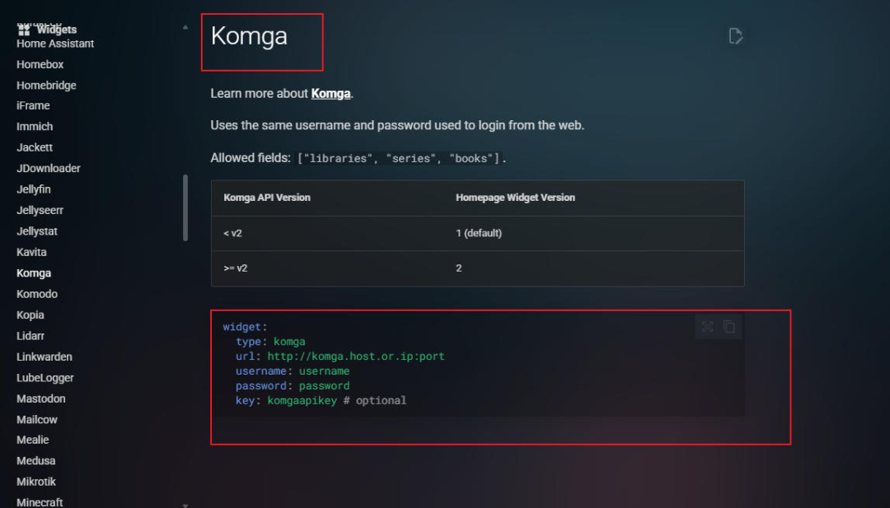The height and width of the screenshot is (508, 890).
Task: Click the code block fullscreen icon
Action: pos(707,327)
